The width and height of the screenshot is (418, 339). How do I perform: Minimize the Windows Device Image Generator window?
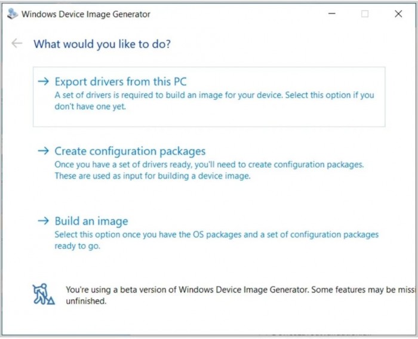[332, 14]
